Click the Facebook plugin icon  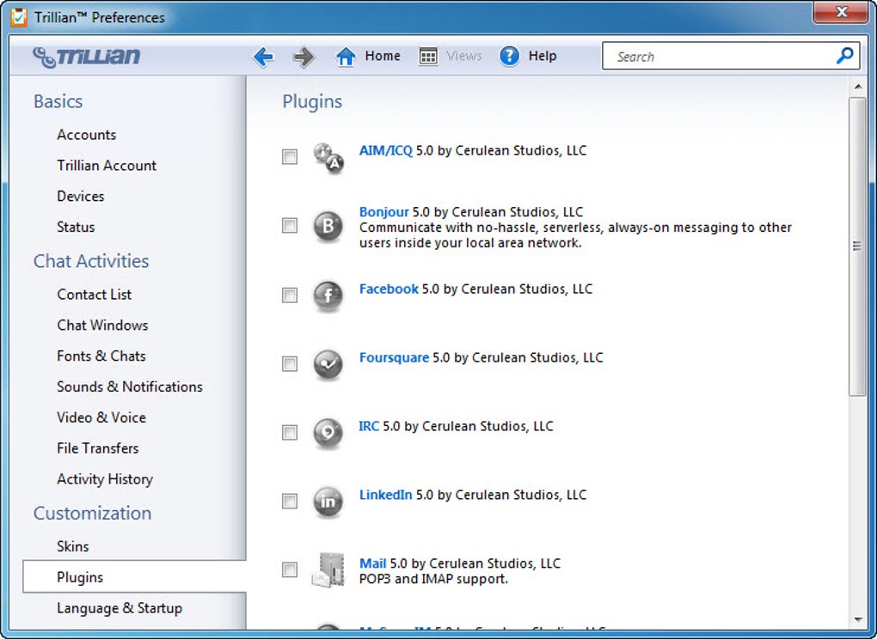(328, 295)
